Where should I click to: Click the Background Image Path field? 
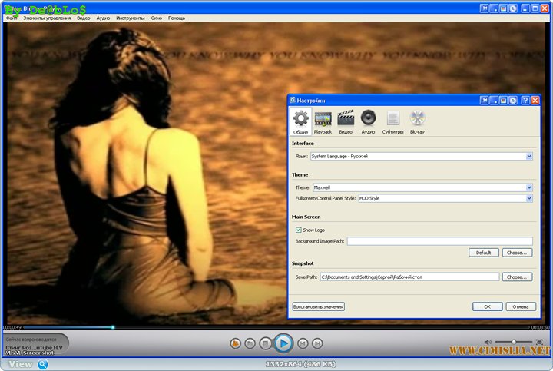[x=439, y=241]
